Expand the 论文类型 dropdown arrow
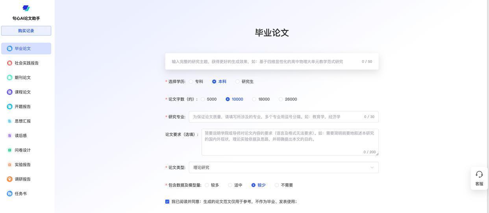 point(372,168)
